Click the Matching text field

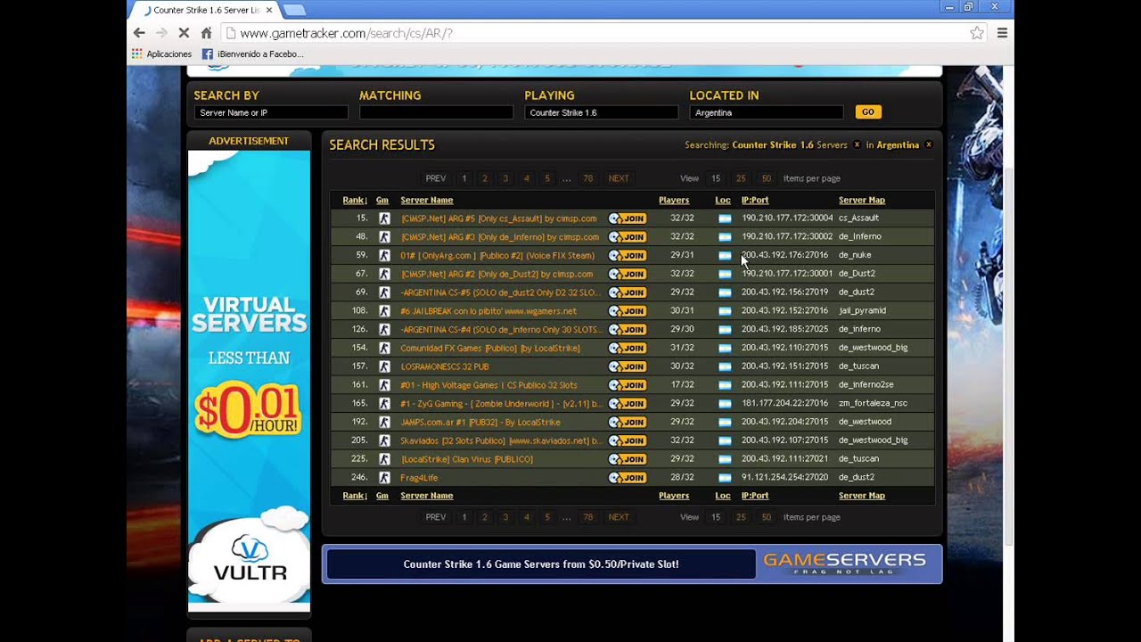point(436,112)
